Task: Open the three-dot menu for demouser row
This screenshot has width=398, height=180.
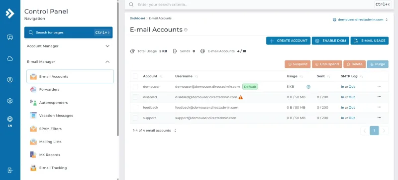Action: pyautogui.click(x=379, y=86)
